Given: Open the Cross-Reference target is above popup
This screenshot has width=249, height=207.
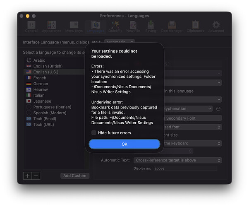Looking at the screenshot, I should (x=178, y=160).
